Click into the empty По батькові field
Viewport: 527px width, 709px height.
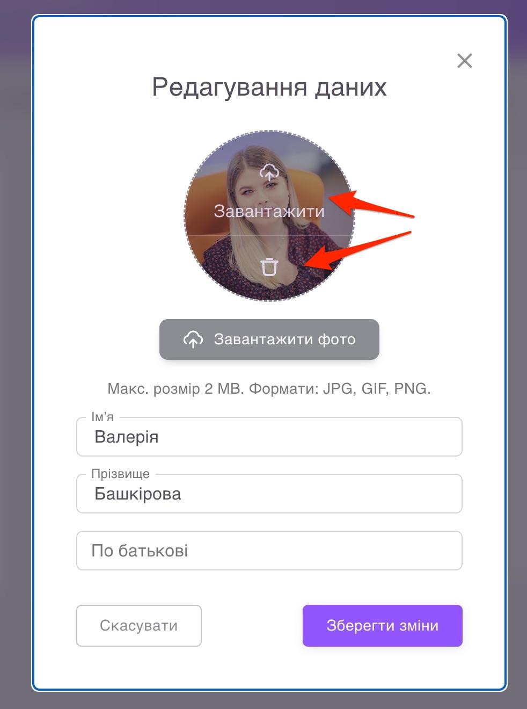click(269, 551)
